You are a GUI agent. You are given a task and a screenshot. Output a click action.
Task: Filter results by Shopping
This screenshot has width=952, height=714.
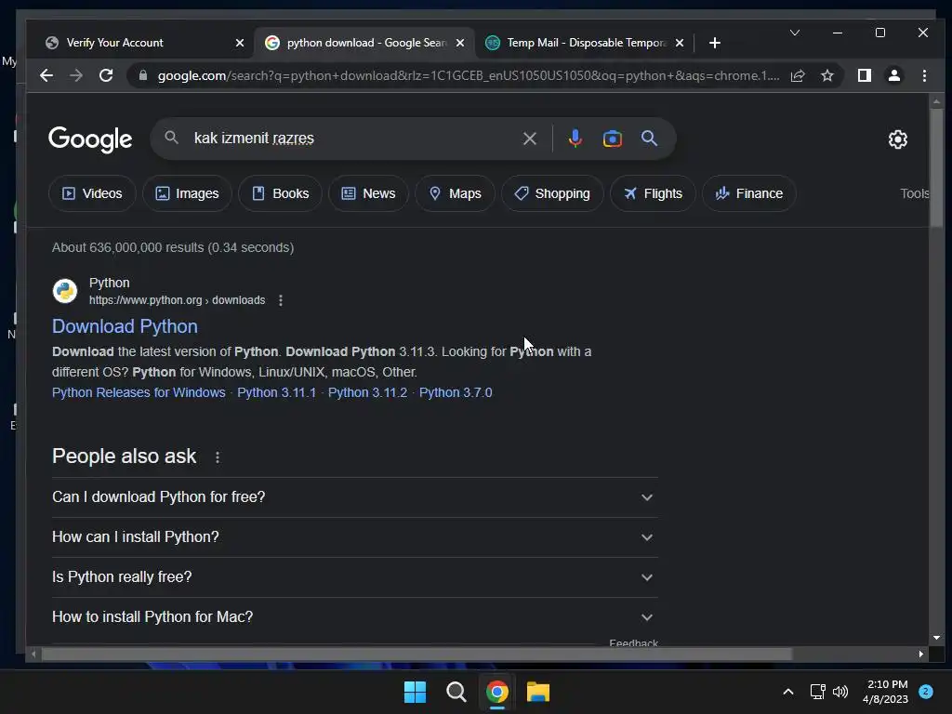pyautogui.click(x=552, y=193)
